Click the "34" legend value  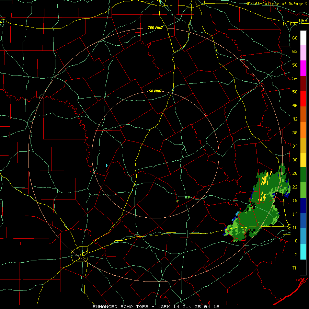point(295,146)
